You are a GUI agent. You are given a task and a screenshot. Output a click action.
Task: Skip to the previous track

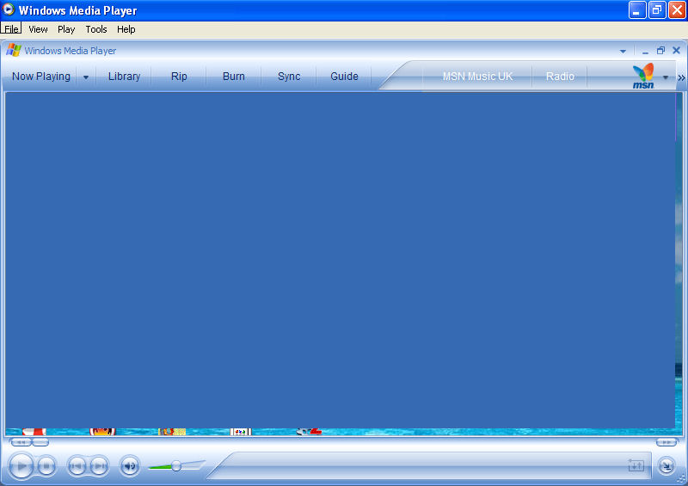point(77,466)
